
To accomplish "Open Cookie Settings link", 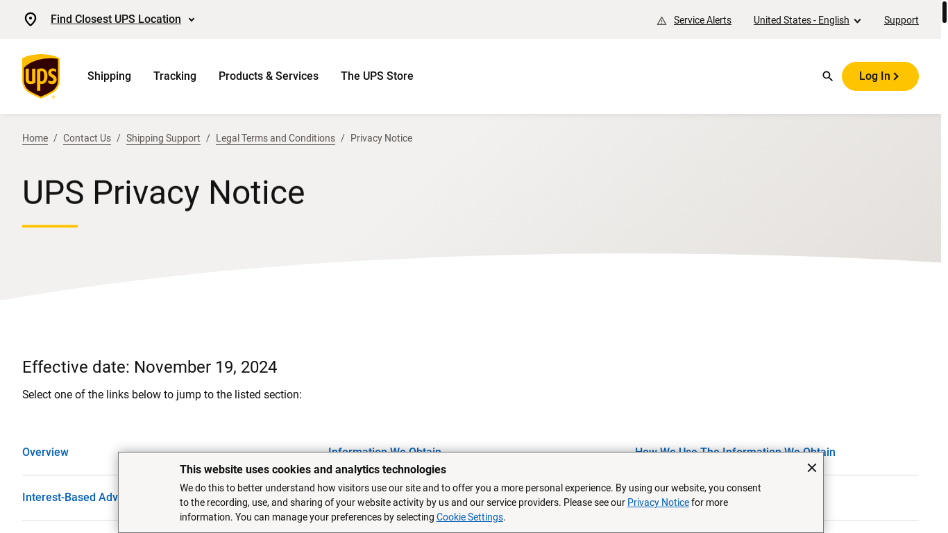I will (x=470, y=517).
